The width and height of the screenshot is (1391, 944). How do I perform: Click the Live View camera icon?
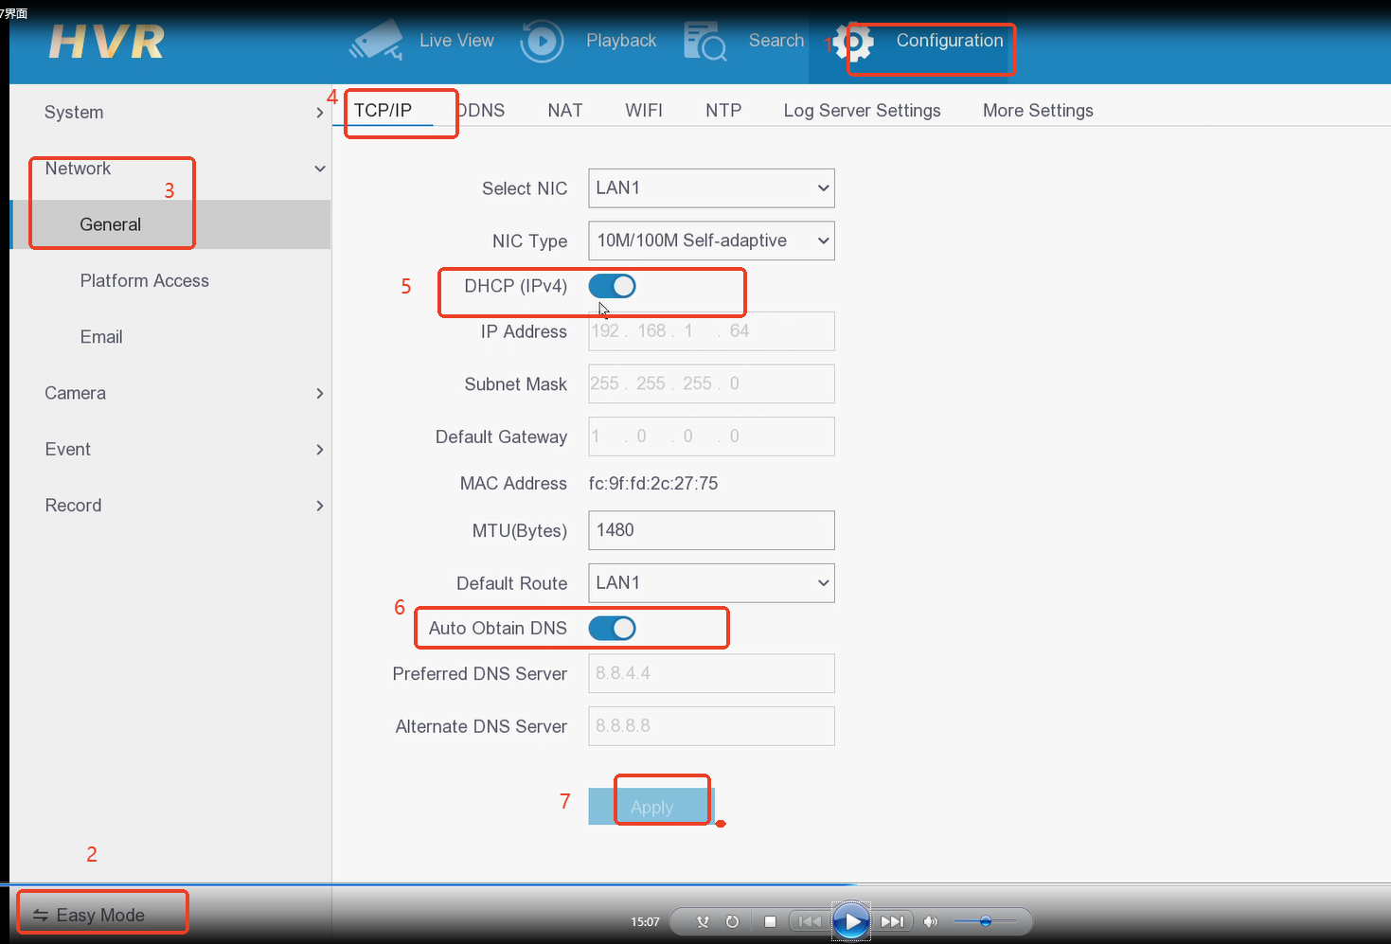[x=376, y=41]
